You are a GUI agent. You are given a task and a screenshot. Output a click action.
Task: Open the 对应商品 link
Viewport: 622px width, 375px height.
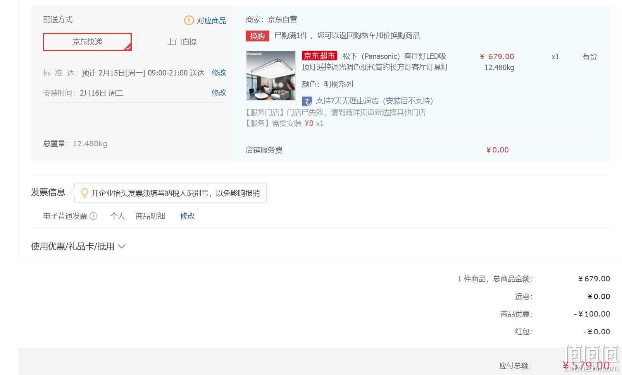(211, 21)
